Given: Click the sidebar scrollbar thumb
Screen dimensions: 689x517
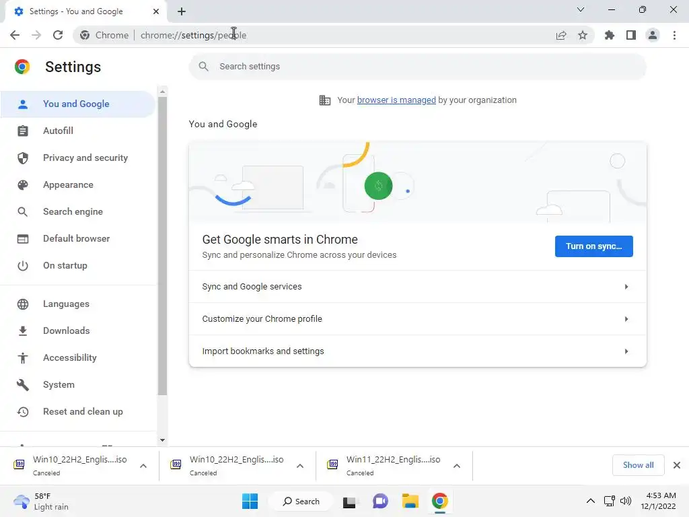Looking at the screenshot, I should [x=163, y=246].
